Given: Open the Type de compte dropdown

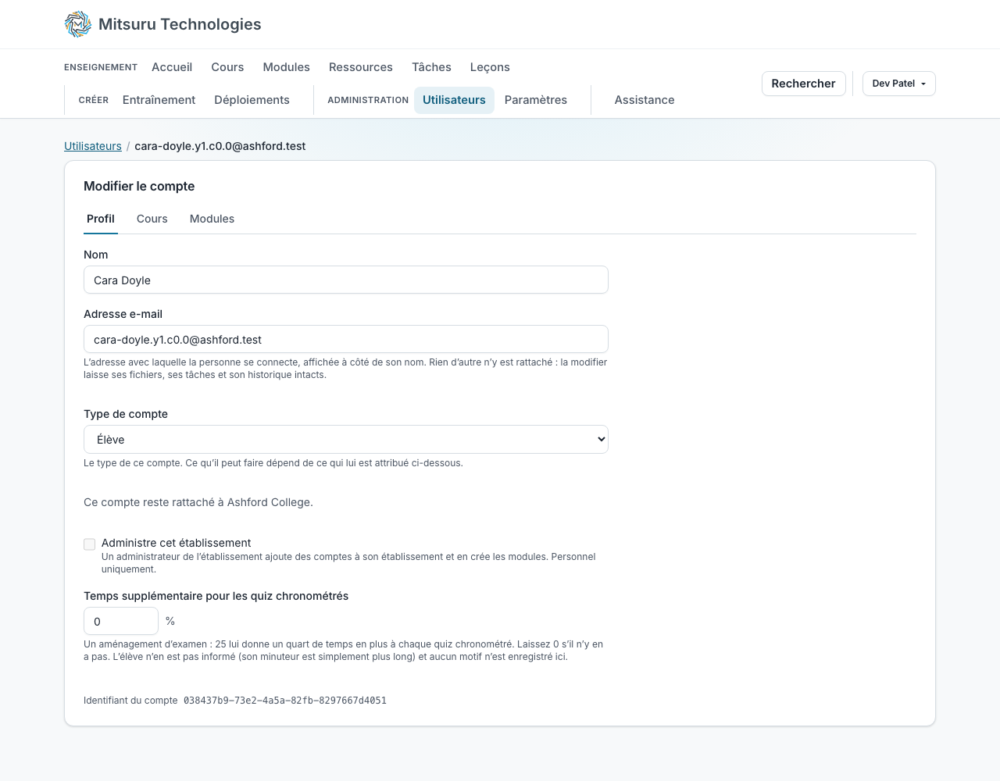Looking at the screenshot, I should [346, 440].
